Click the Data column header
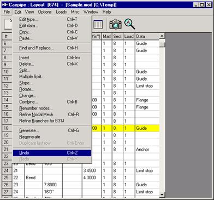 147,36
